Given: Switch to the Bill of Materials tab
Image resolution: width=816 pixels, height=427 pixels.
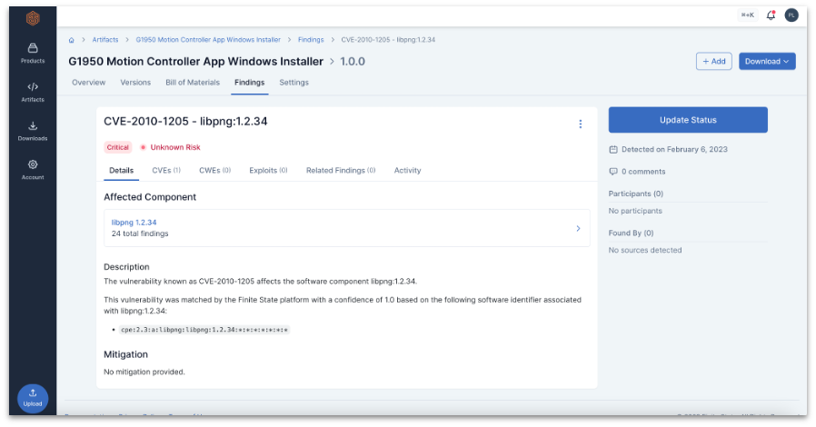Looking at the screenshot, I should pyautogui.click(x=193, y=83).
